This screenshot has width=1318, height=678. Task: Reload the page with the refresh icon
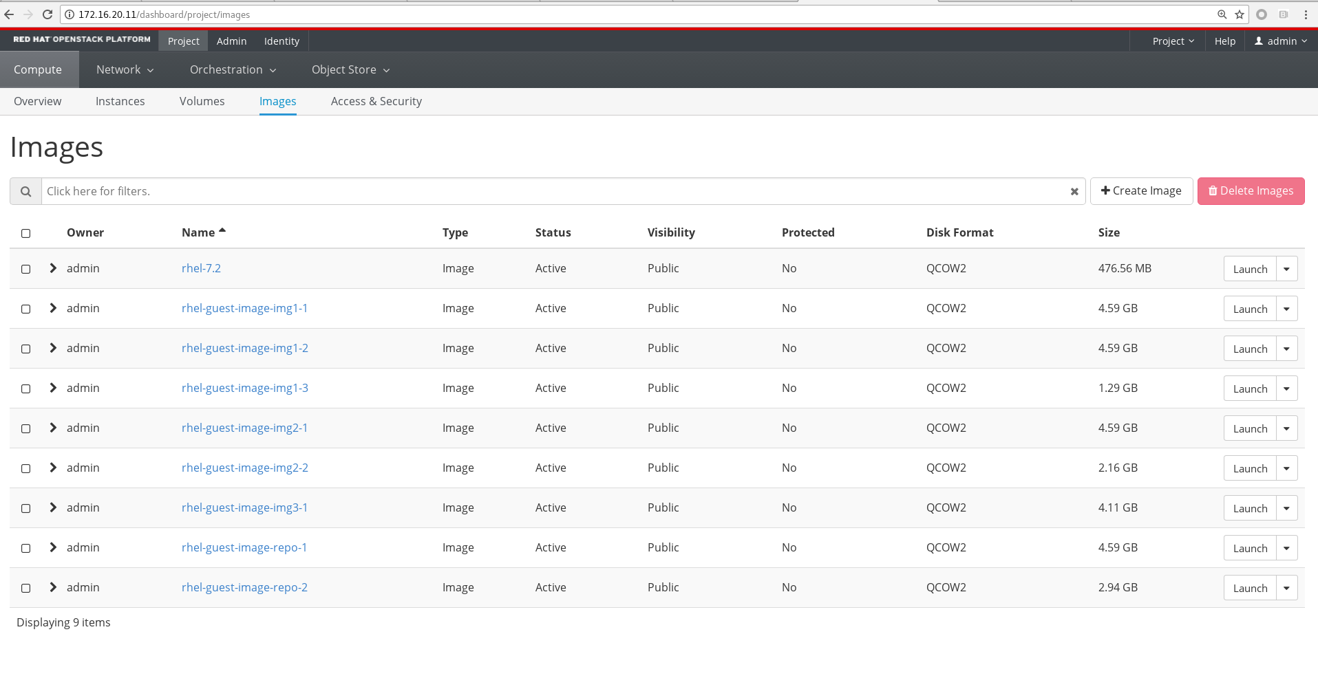(47, 14)
